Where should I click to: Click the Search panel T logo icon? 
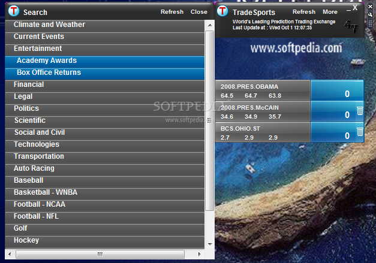pos(14,11)
